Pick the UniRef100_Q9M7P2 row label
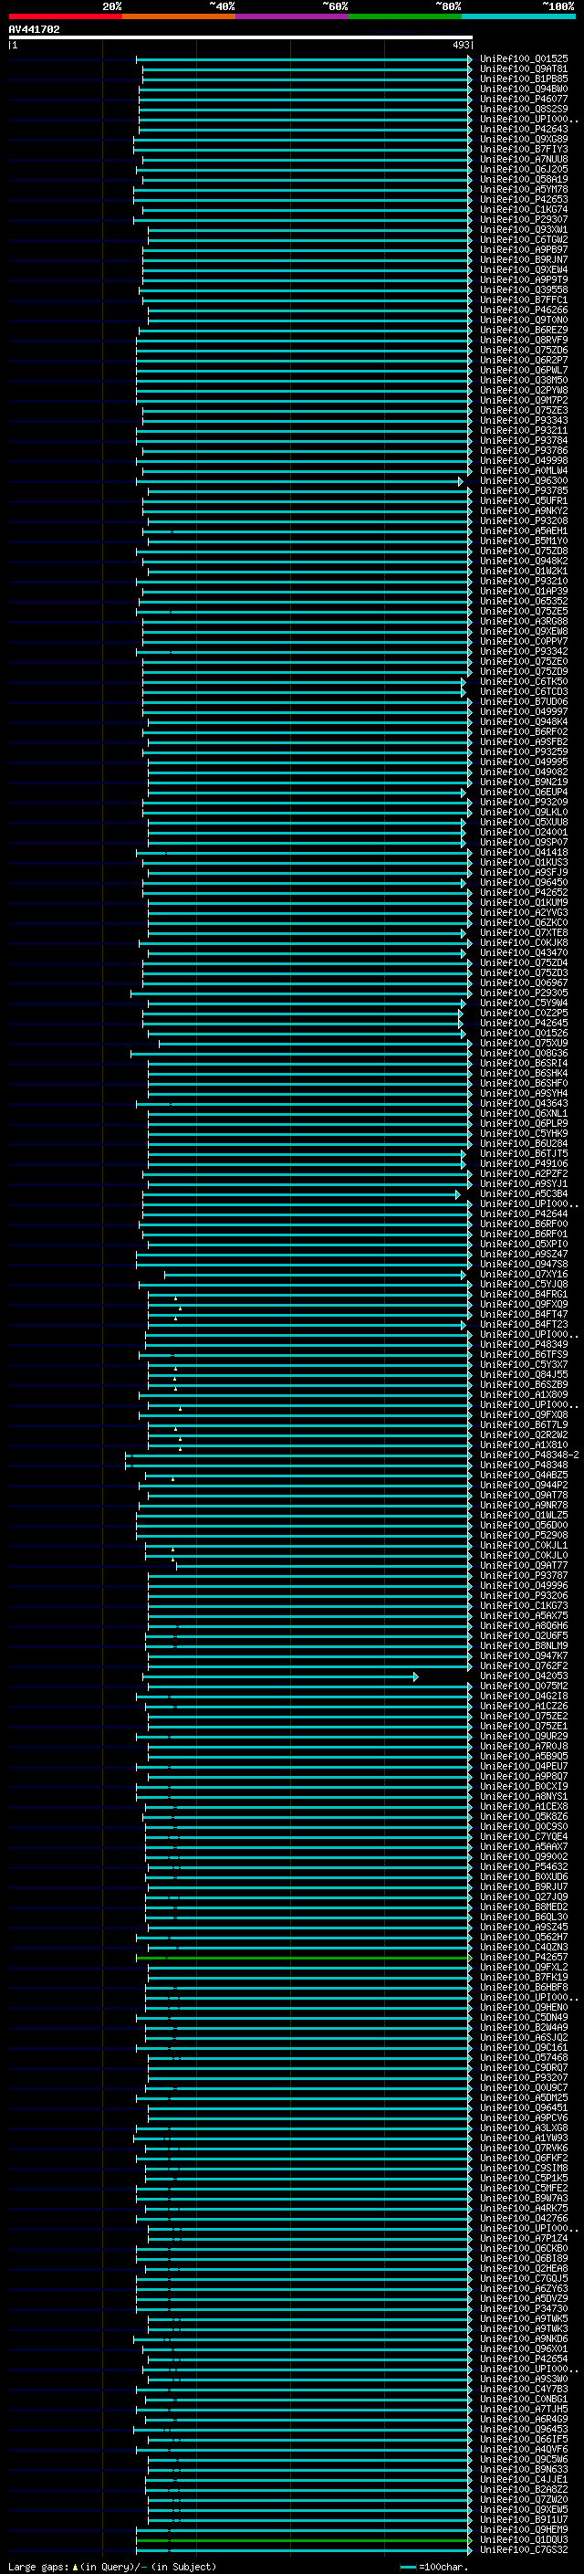This screenshot has height=2574, width=584. pos(523,401)
